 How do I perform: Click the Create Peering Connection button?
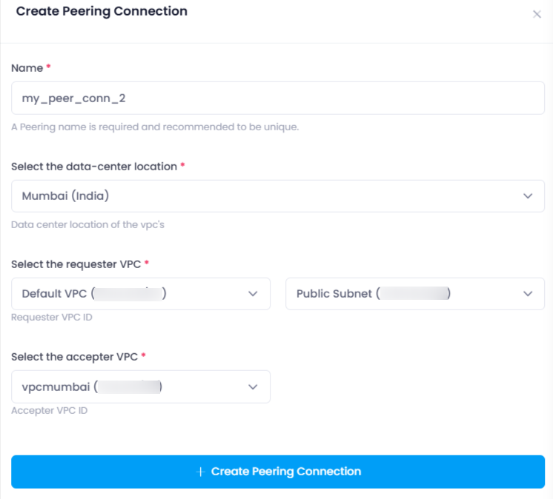(x=278, y=472)
